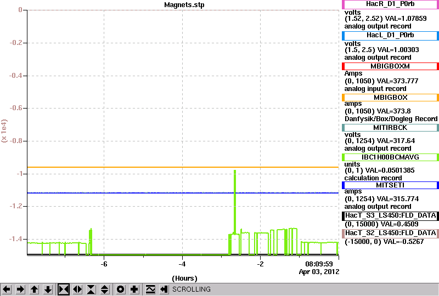Click the orange MBIGBOX trace line

coord(183,167)
